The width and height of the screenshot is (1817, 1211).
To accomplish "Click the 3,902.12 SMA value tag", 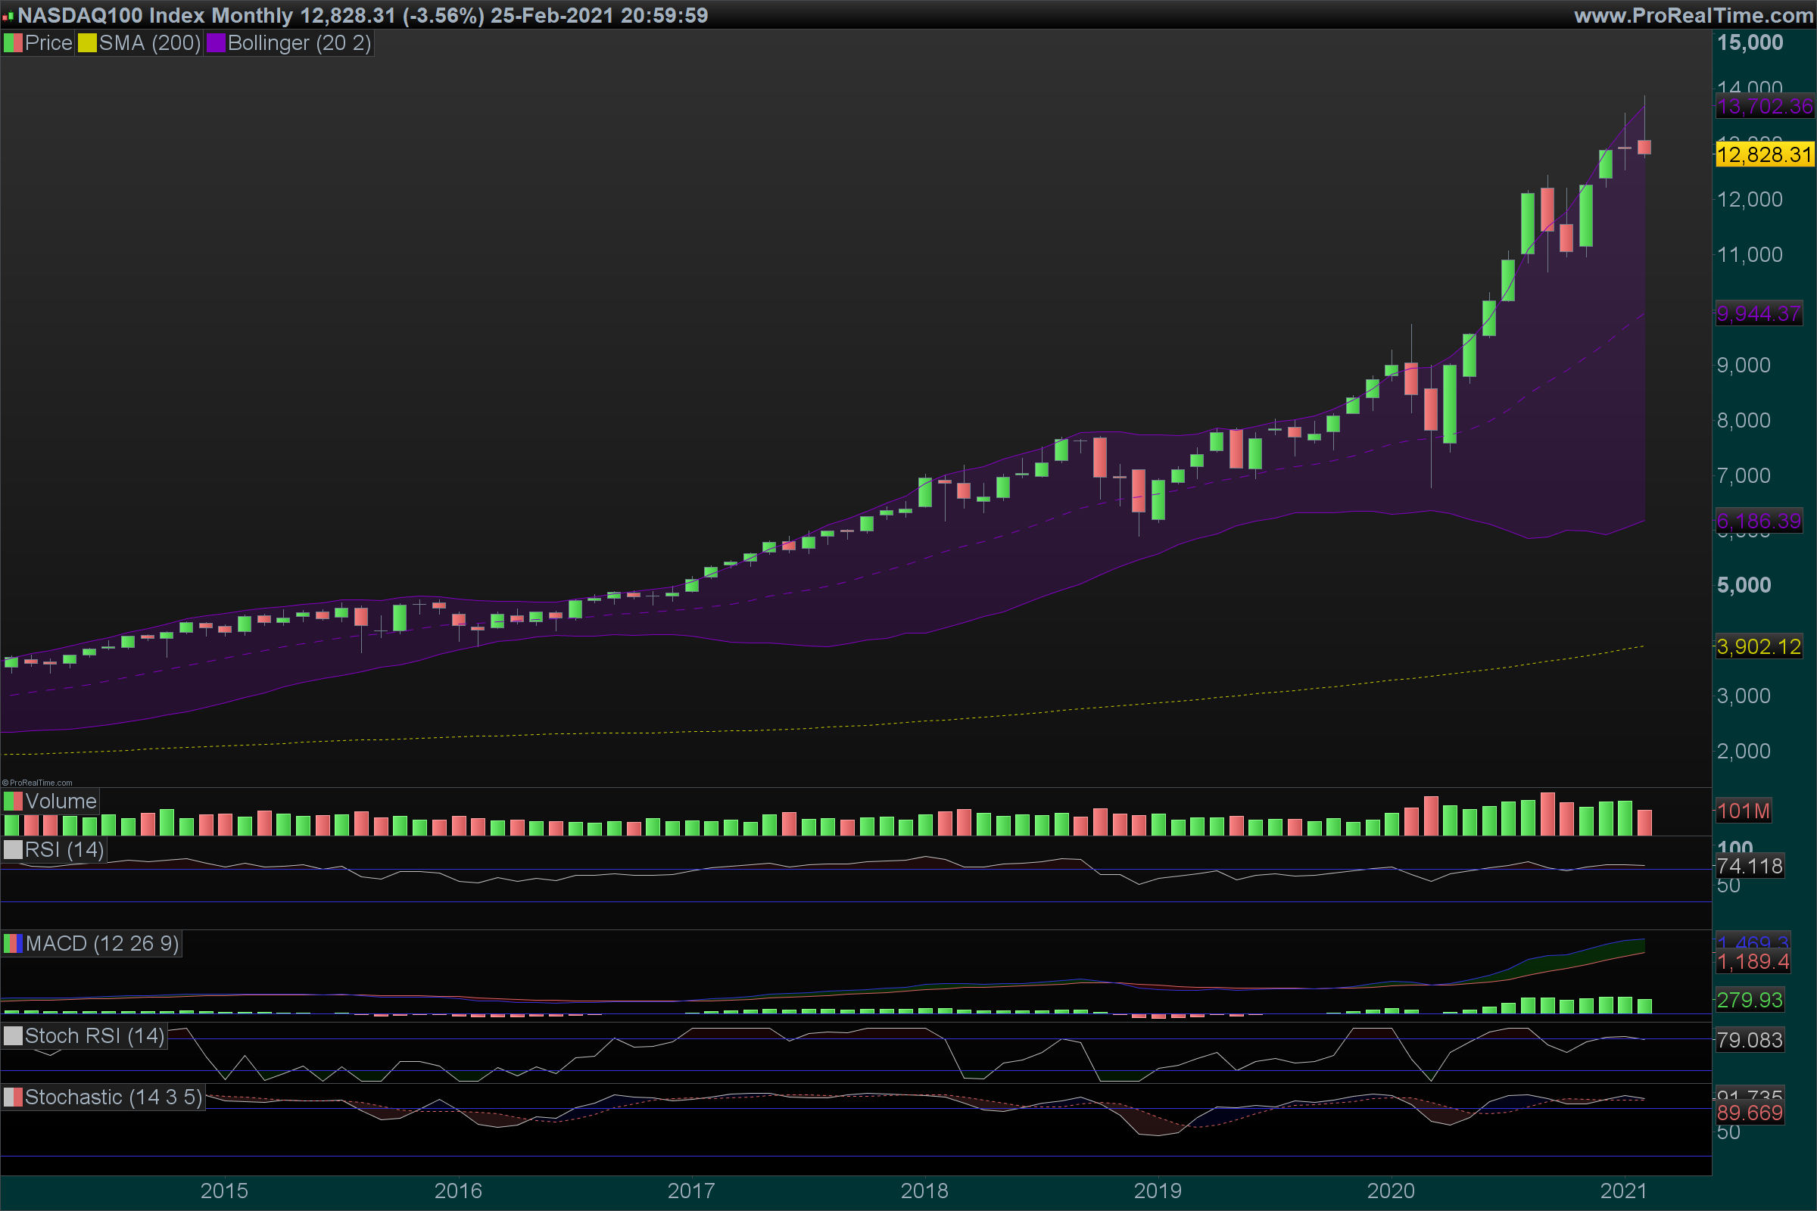I will click(1758, 646).
